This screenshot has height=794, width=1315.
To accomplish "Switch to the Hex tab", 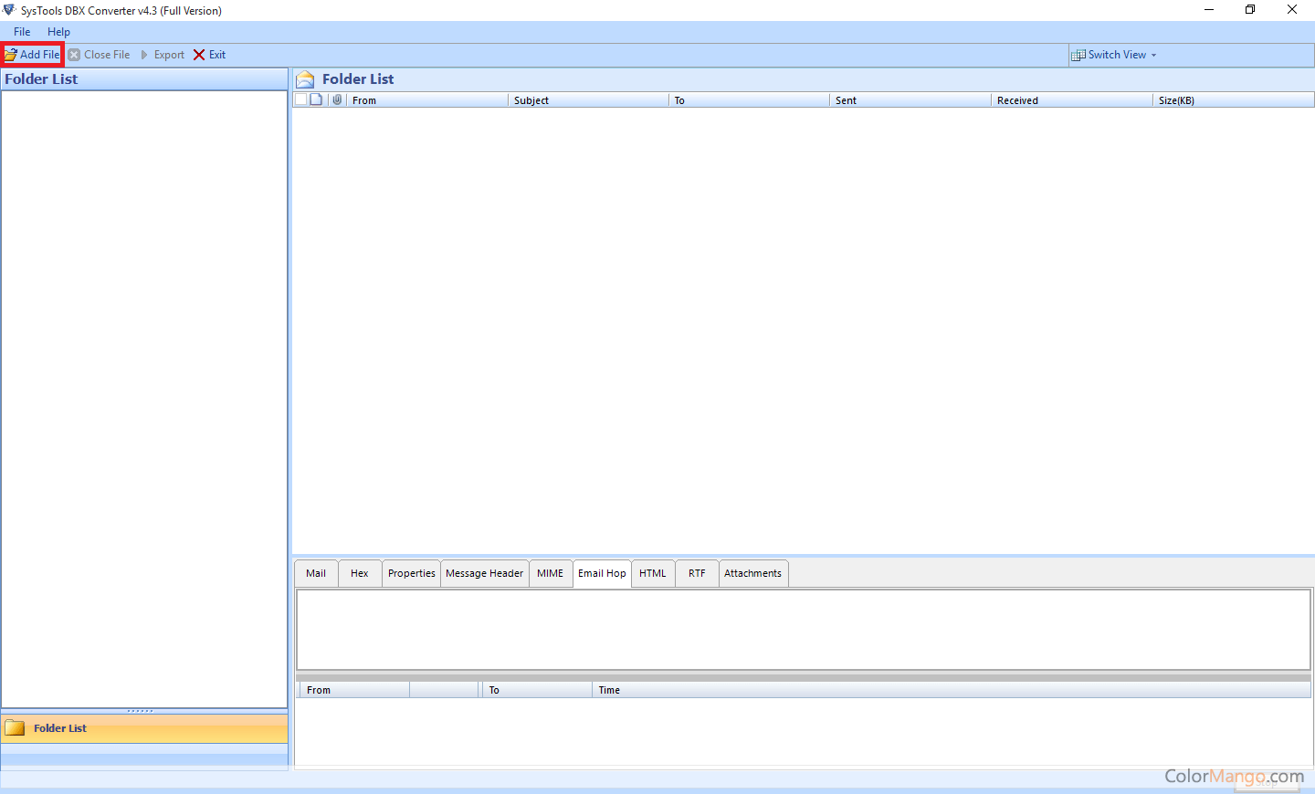I will 360,573.
